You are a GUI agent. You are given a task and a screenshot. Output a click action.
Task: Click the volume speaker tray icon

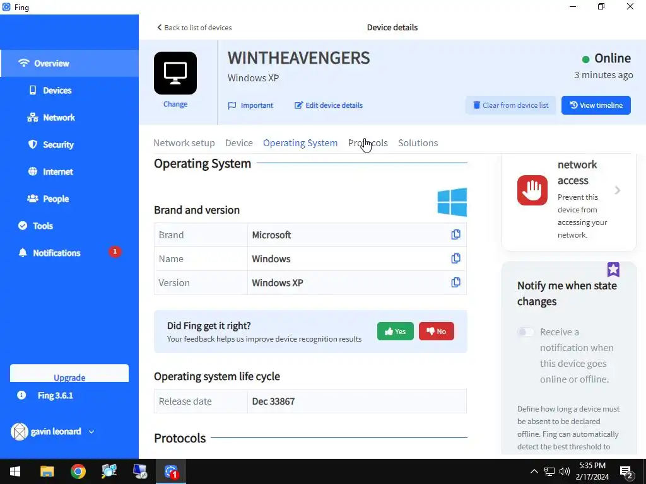click(x=565, y=471)
